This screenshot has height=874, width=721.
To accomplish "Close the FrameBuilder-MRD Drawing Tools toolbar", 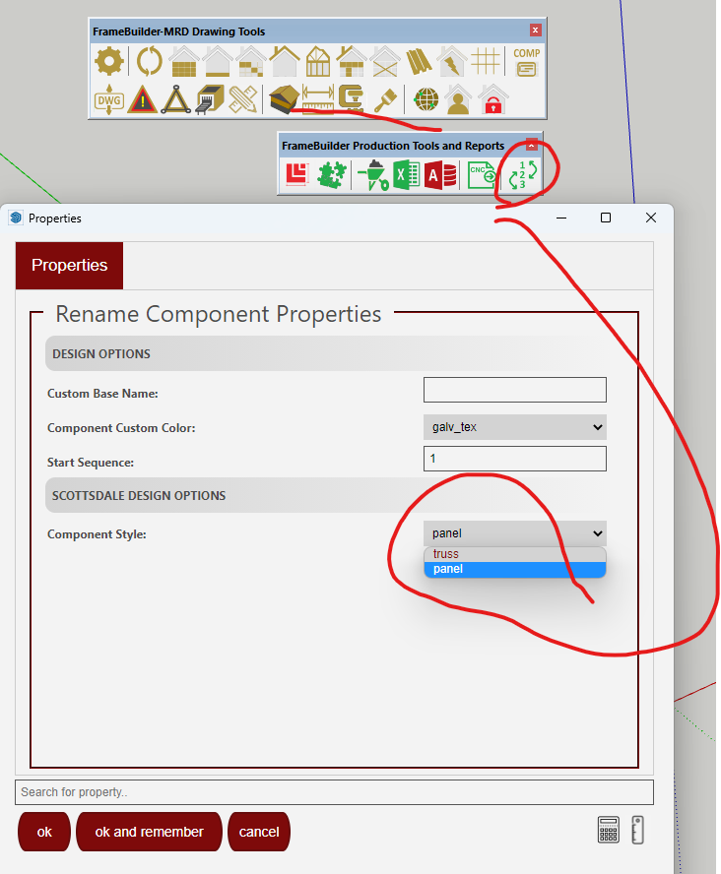I will click(535, 31).
